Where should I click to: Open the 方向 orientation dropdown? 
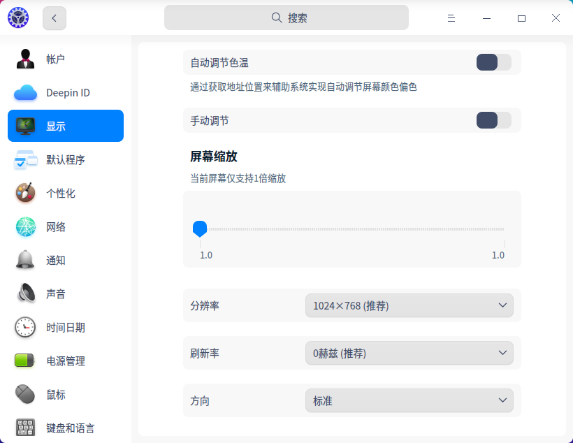[409, 400]
